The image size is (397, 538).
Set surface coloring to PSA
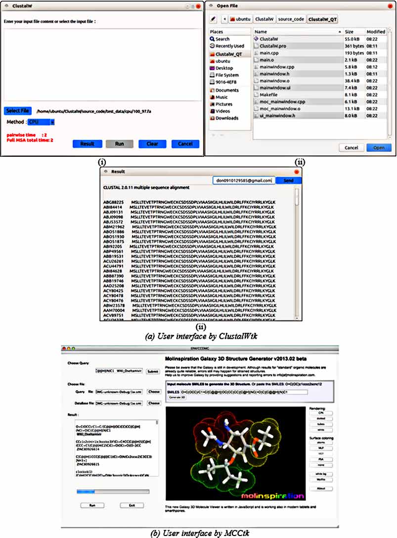[x=321, y=459]
